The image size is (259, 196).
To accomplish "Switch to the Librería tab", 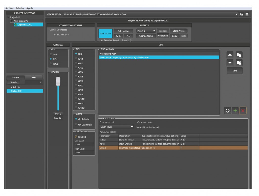I will pos(15,77).
